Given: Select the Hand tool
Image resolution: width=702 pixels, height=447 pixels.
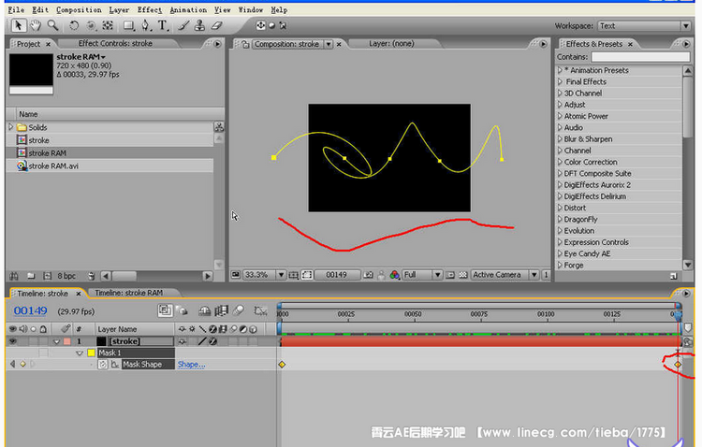Looking at the screenshot, I should point(36,25).
